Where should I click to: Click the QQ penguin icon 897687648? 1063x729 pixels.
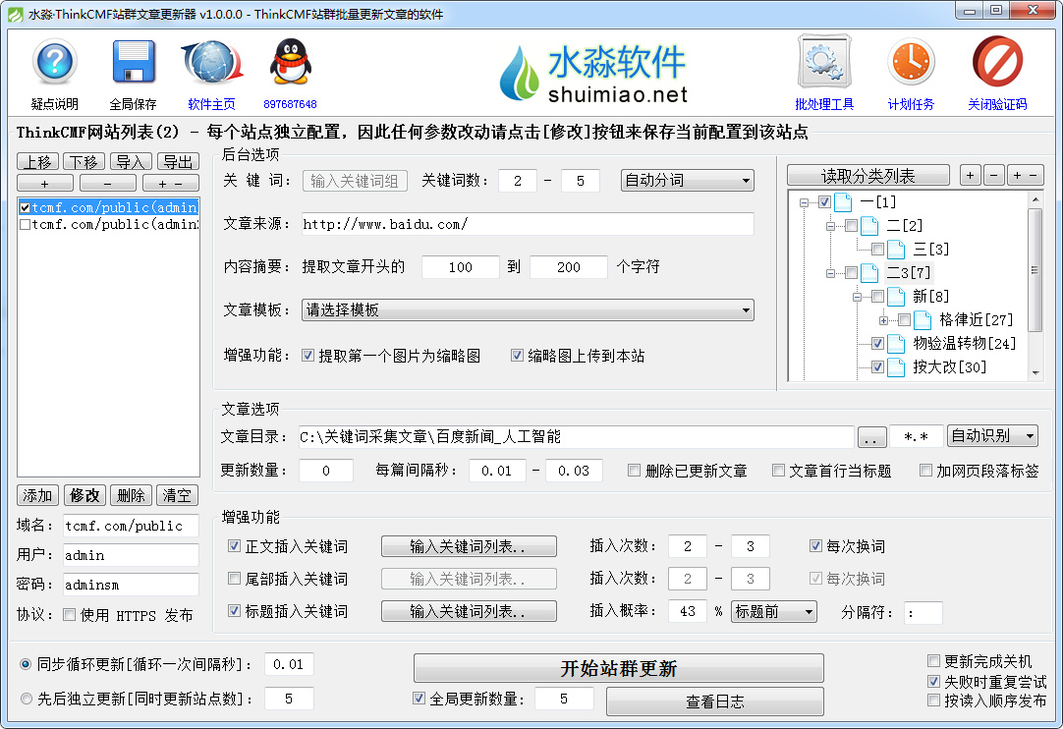pyautogui.click(x=290, y=63)
